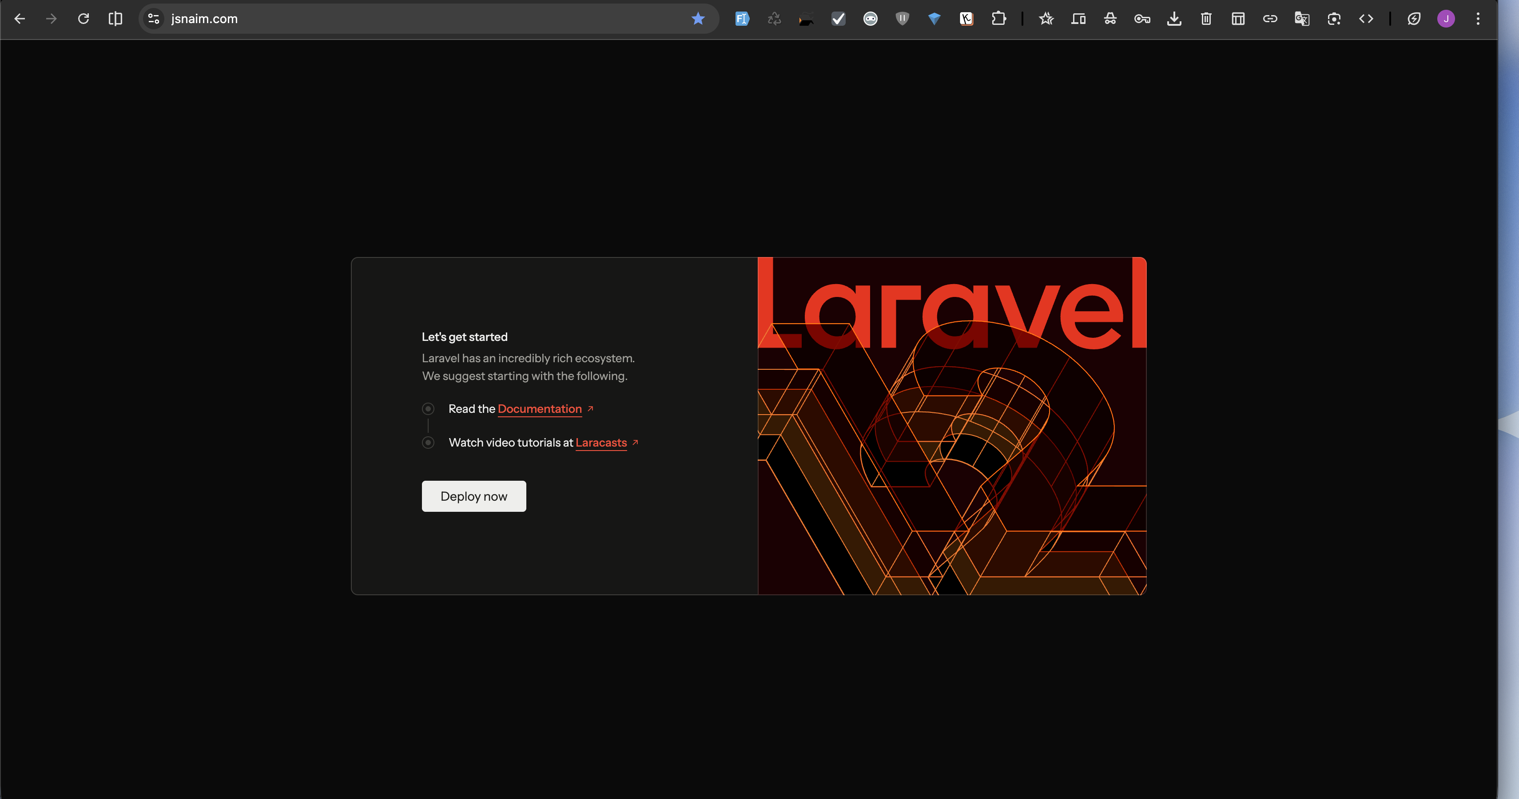This screenshot has width=1519, height=799.
Task: Click "We suggest starting with the following." text
Action: pos(525,376)
